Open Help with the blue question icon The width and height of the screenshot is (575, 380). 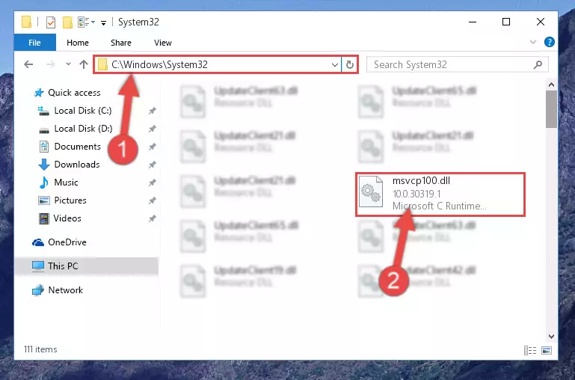[550, 42]
